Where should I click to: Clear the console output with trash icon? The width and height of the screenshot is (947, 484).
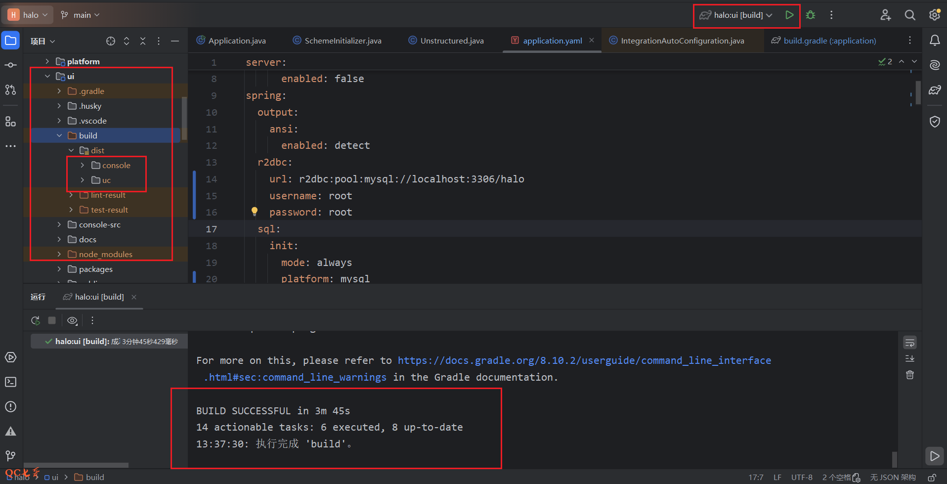coord(909,375)
